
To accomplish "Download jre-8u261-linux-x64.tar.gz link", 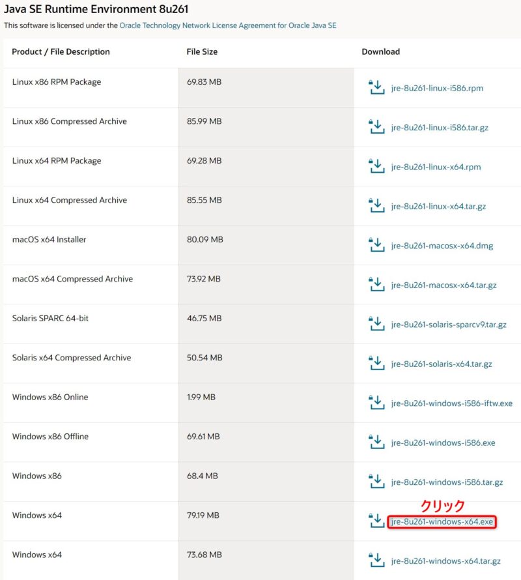I will (x=438, y=207).
